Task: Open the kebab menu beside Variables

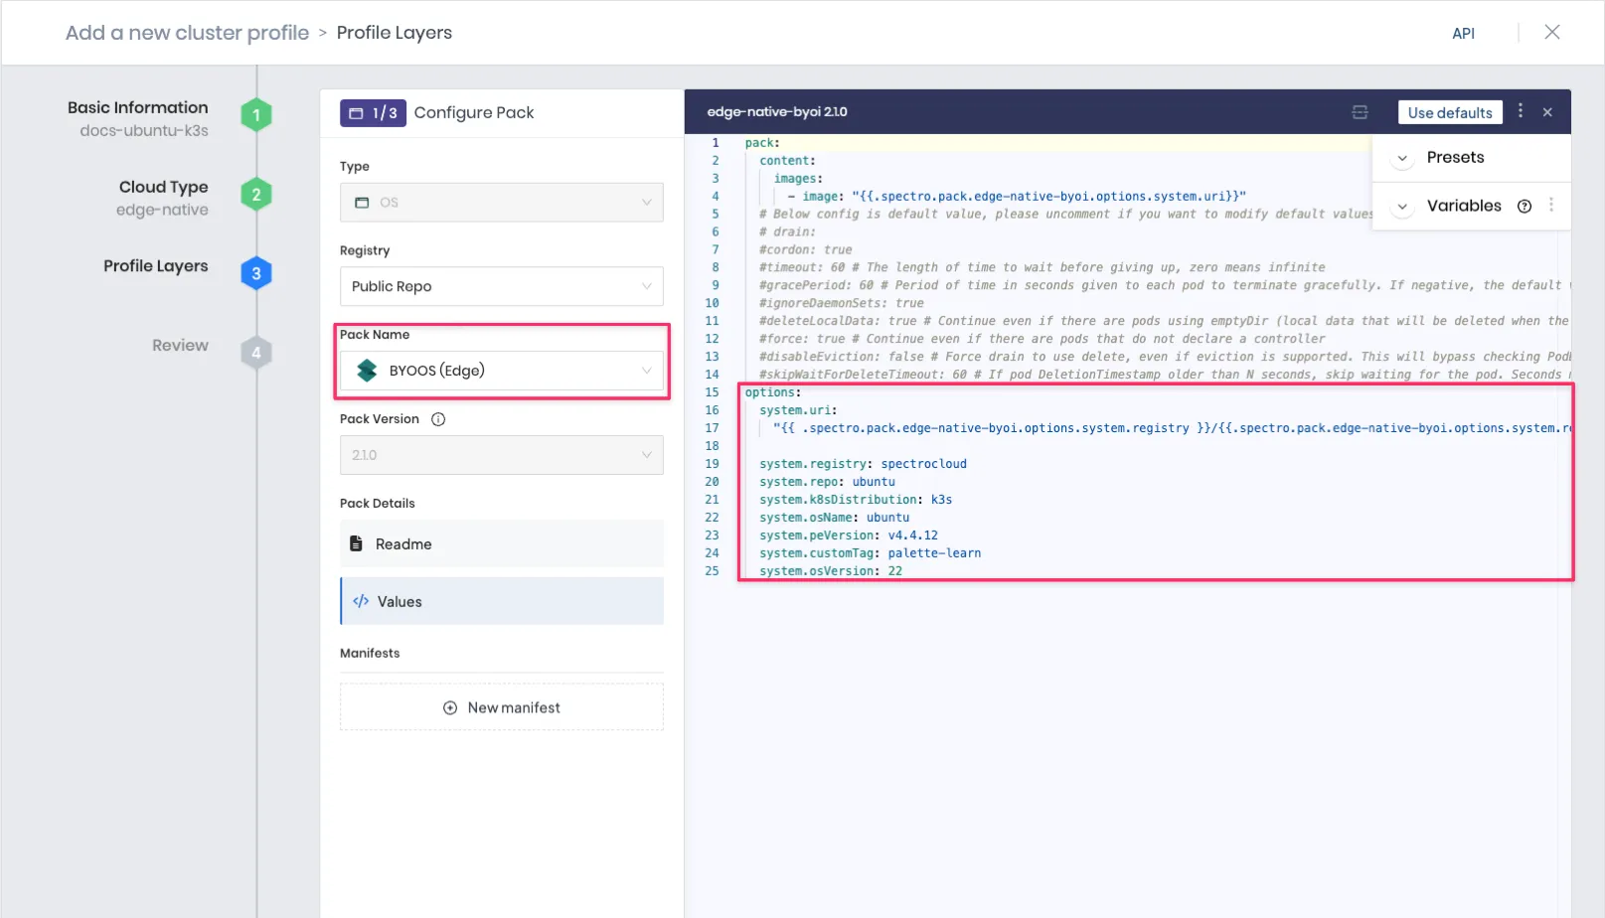Action: pos(1551,206)
